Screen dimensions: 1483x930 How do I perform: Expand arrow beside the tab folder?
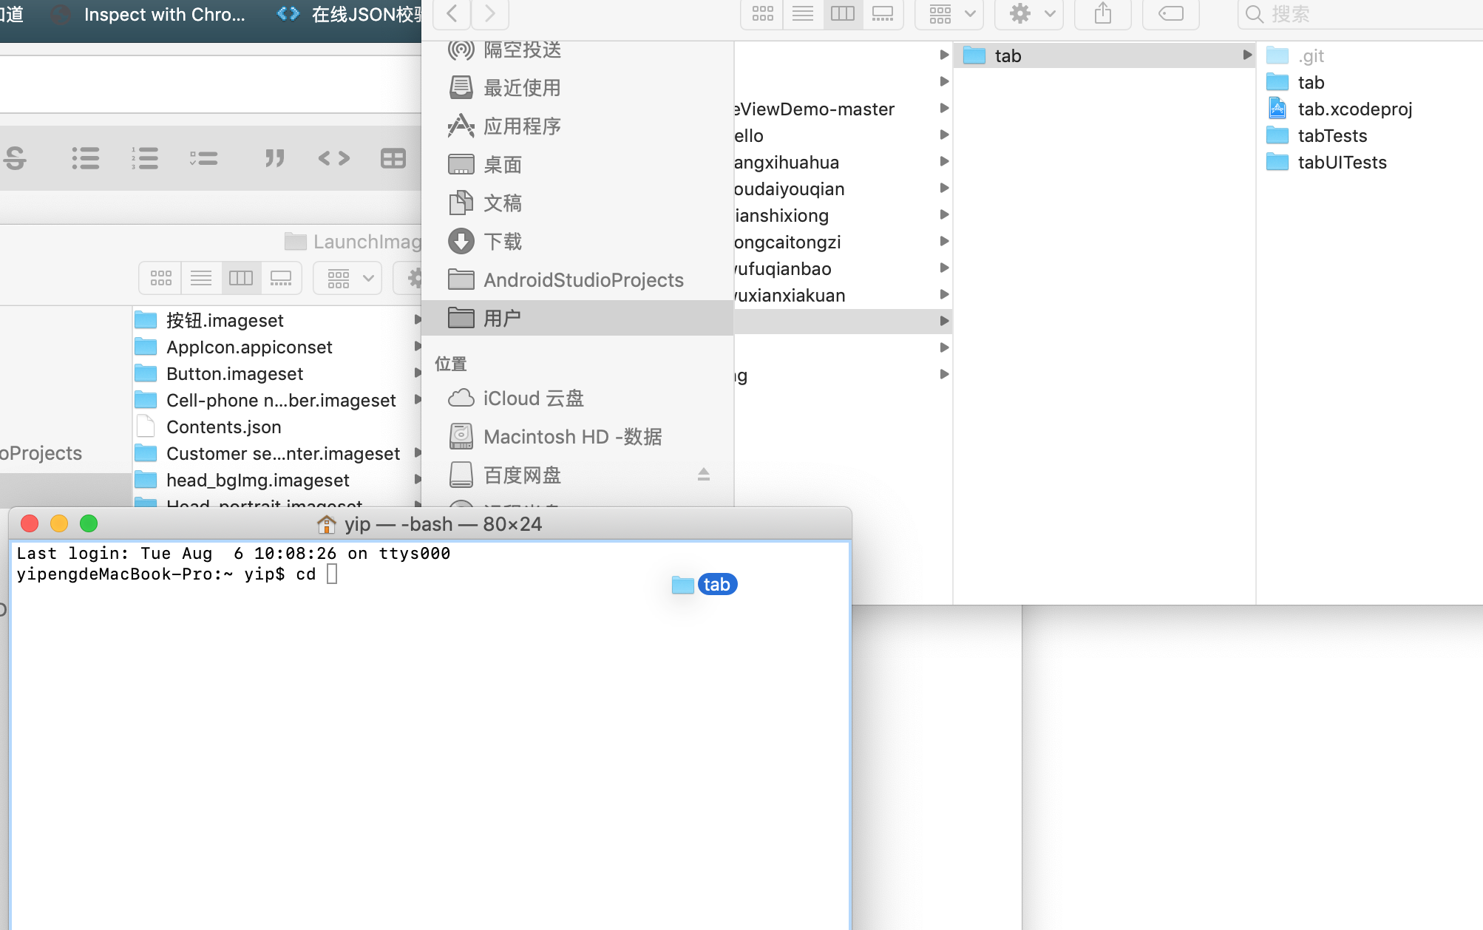pos(1246,55)
